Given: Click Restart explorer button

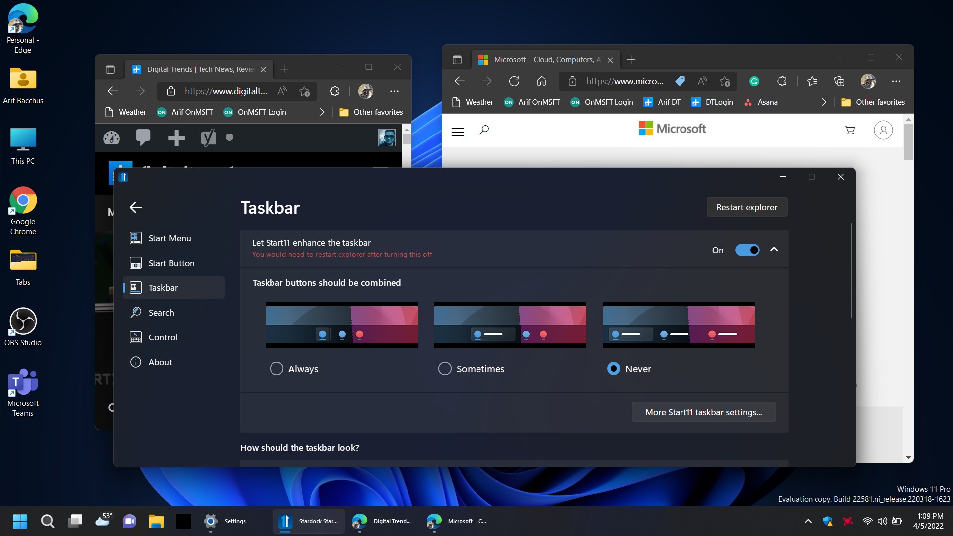Looking at the screenshot, I should click(747, 207).
